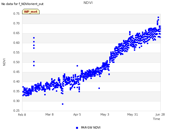
Task: Click the May 3 date tick
Action: [x=105, y=114]
